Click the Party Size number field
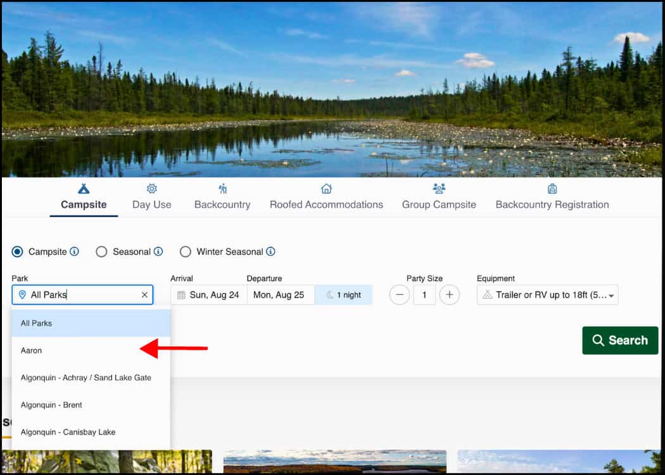Image resolution: width=665 pixels, height=475 pixels. [424, 294]
